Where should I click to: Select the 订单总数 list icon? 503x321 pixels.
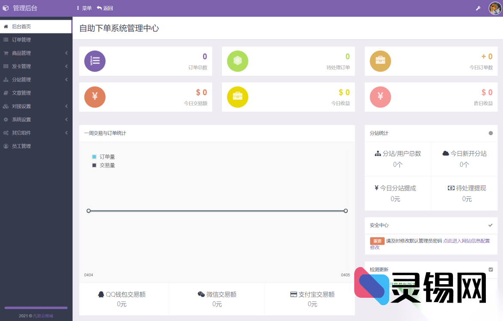pos(95,61)
